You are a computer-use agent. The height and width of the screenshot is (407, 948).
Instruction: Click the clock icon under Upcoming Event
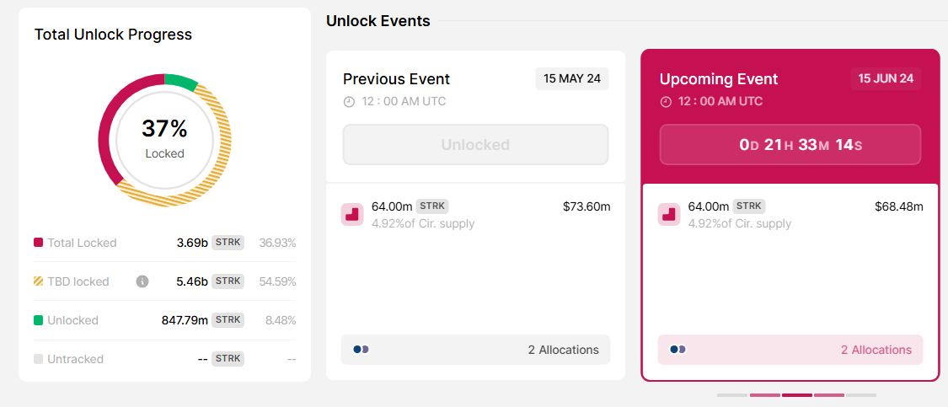click(666, 102)
